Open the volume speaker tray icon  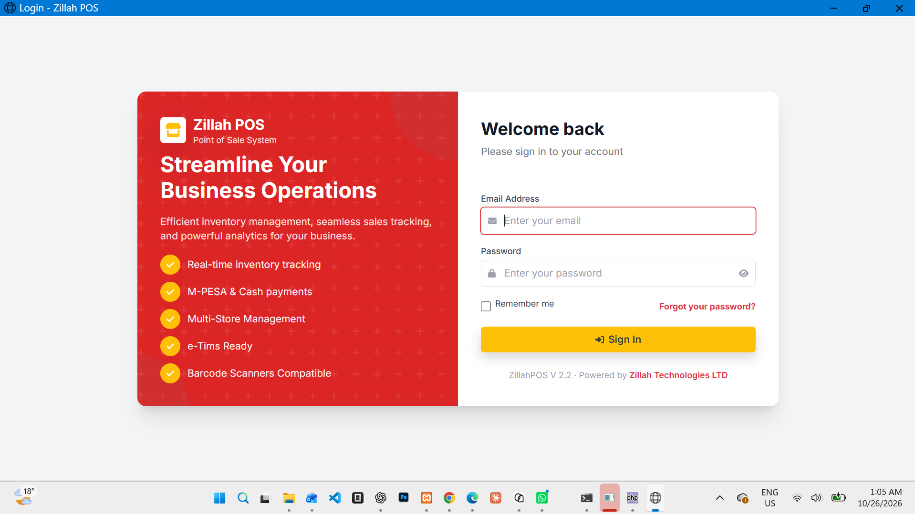tap(816, 498)
